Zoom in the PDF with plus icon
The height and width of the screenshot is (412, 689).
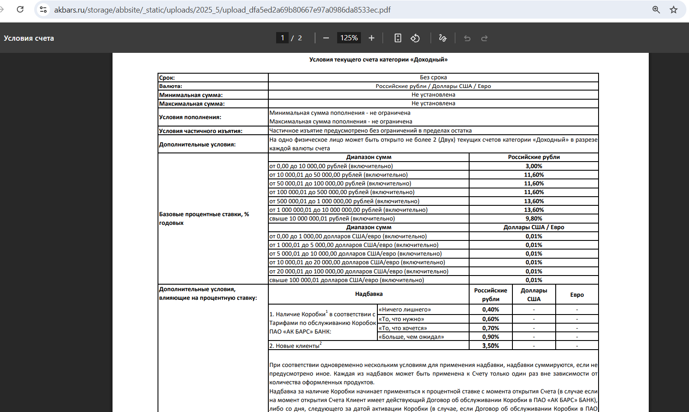[x=371, y=38]
